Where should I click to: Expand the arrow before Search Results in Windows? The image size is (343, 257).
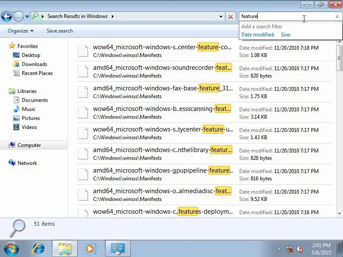(x=43, y=16)
